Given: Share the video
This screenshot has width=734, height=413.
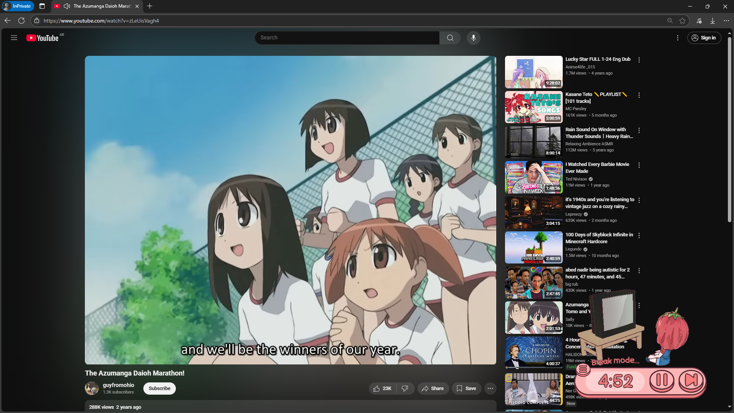Looking at the screenshot, I should point(433,389).
